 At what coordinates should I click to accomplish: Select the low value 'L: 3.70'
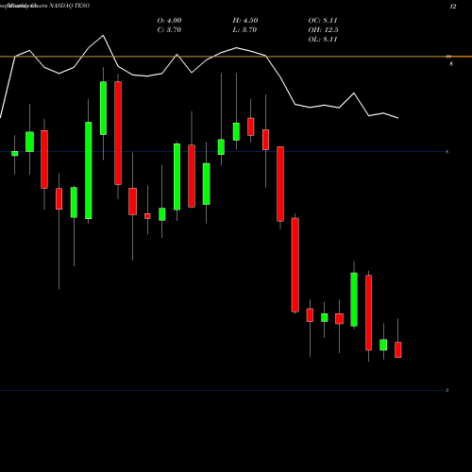pyautogui.click(x=244, y=30)
